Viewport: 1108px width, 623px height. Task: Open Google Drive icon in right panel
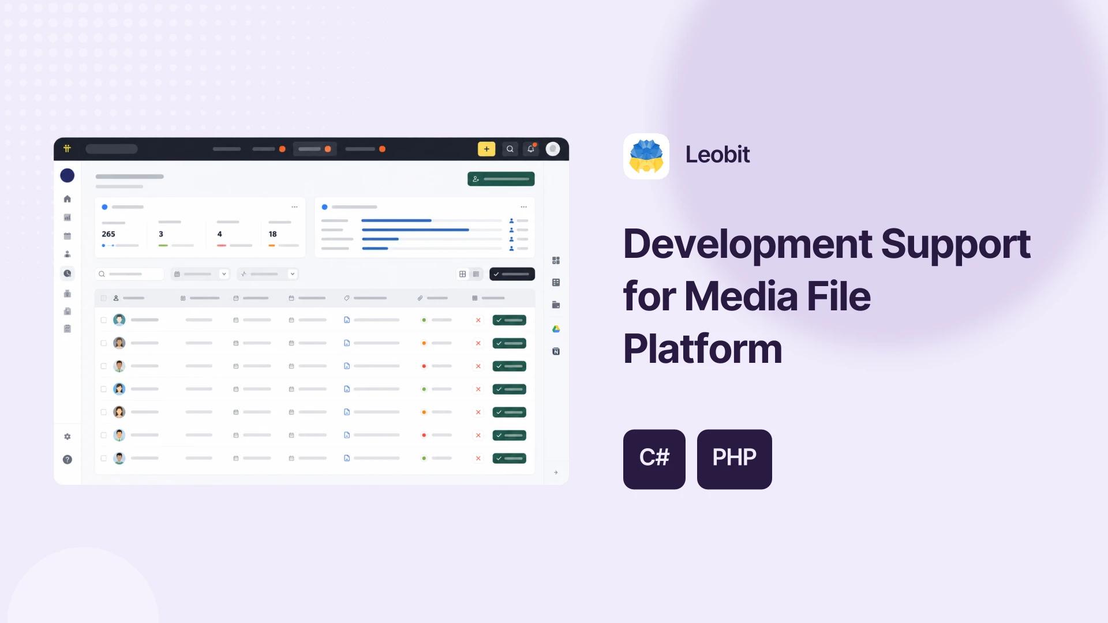coord(556,329)
